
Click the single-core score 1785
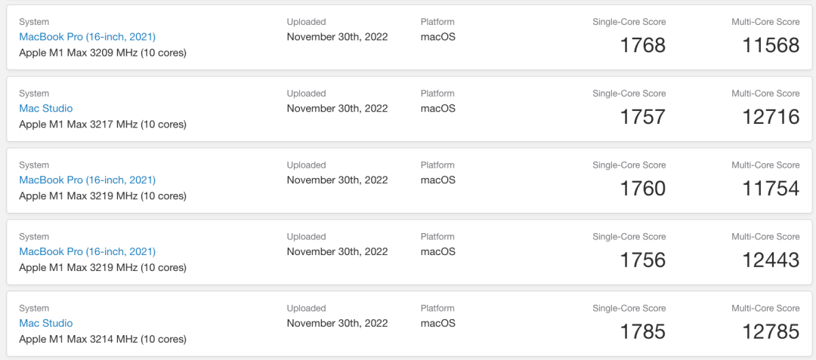tap(642, 332)
